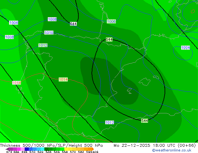Viewport: 198px width, 153px height.
Task: Click the 546 legend value
Action: (x=57, y=152)
